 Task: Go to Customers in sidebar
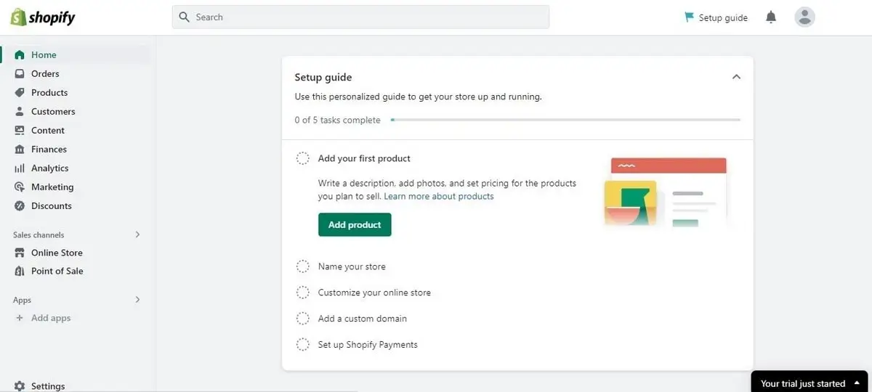click(x=53, y=112)
